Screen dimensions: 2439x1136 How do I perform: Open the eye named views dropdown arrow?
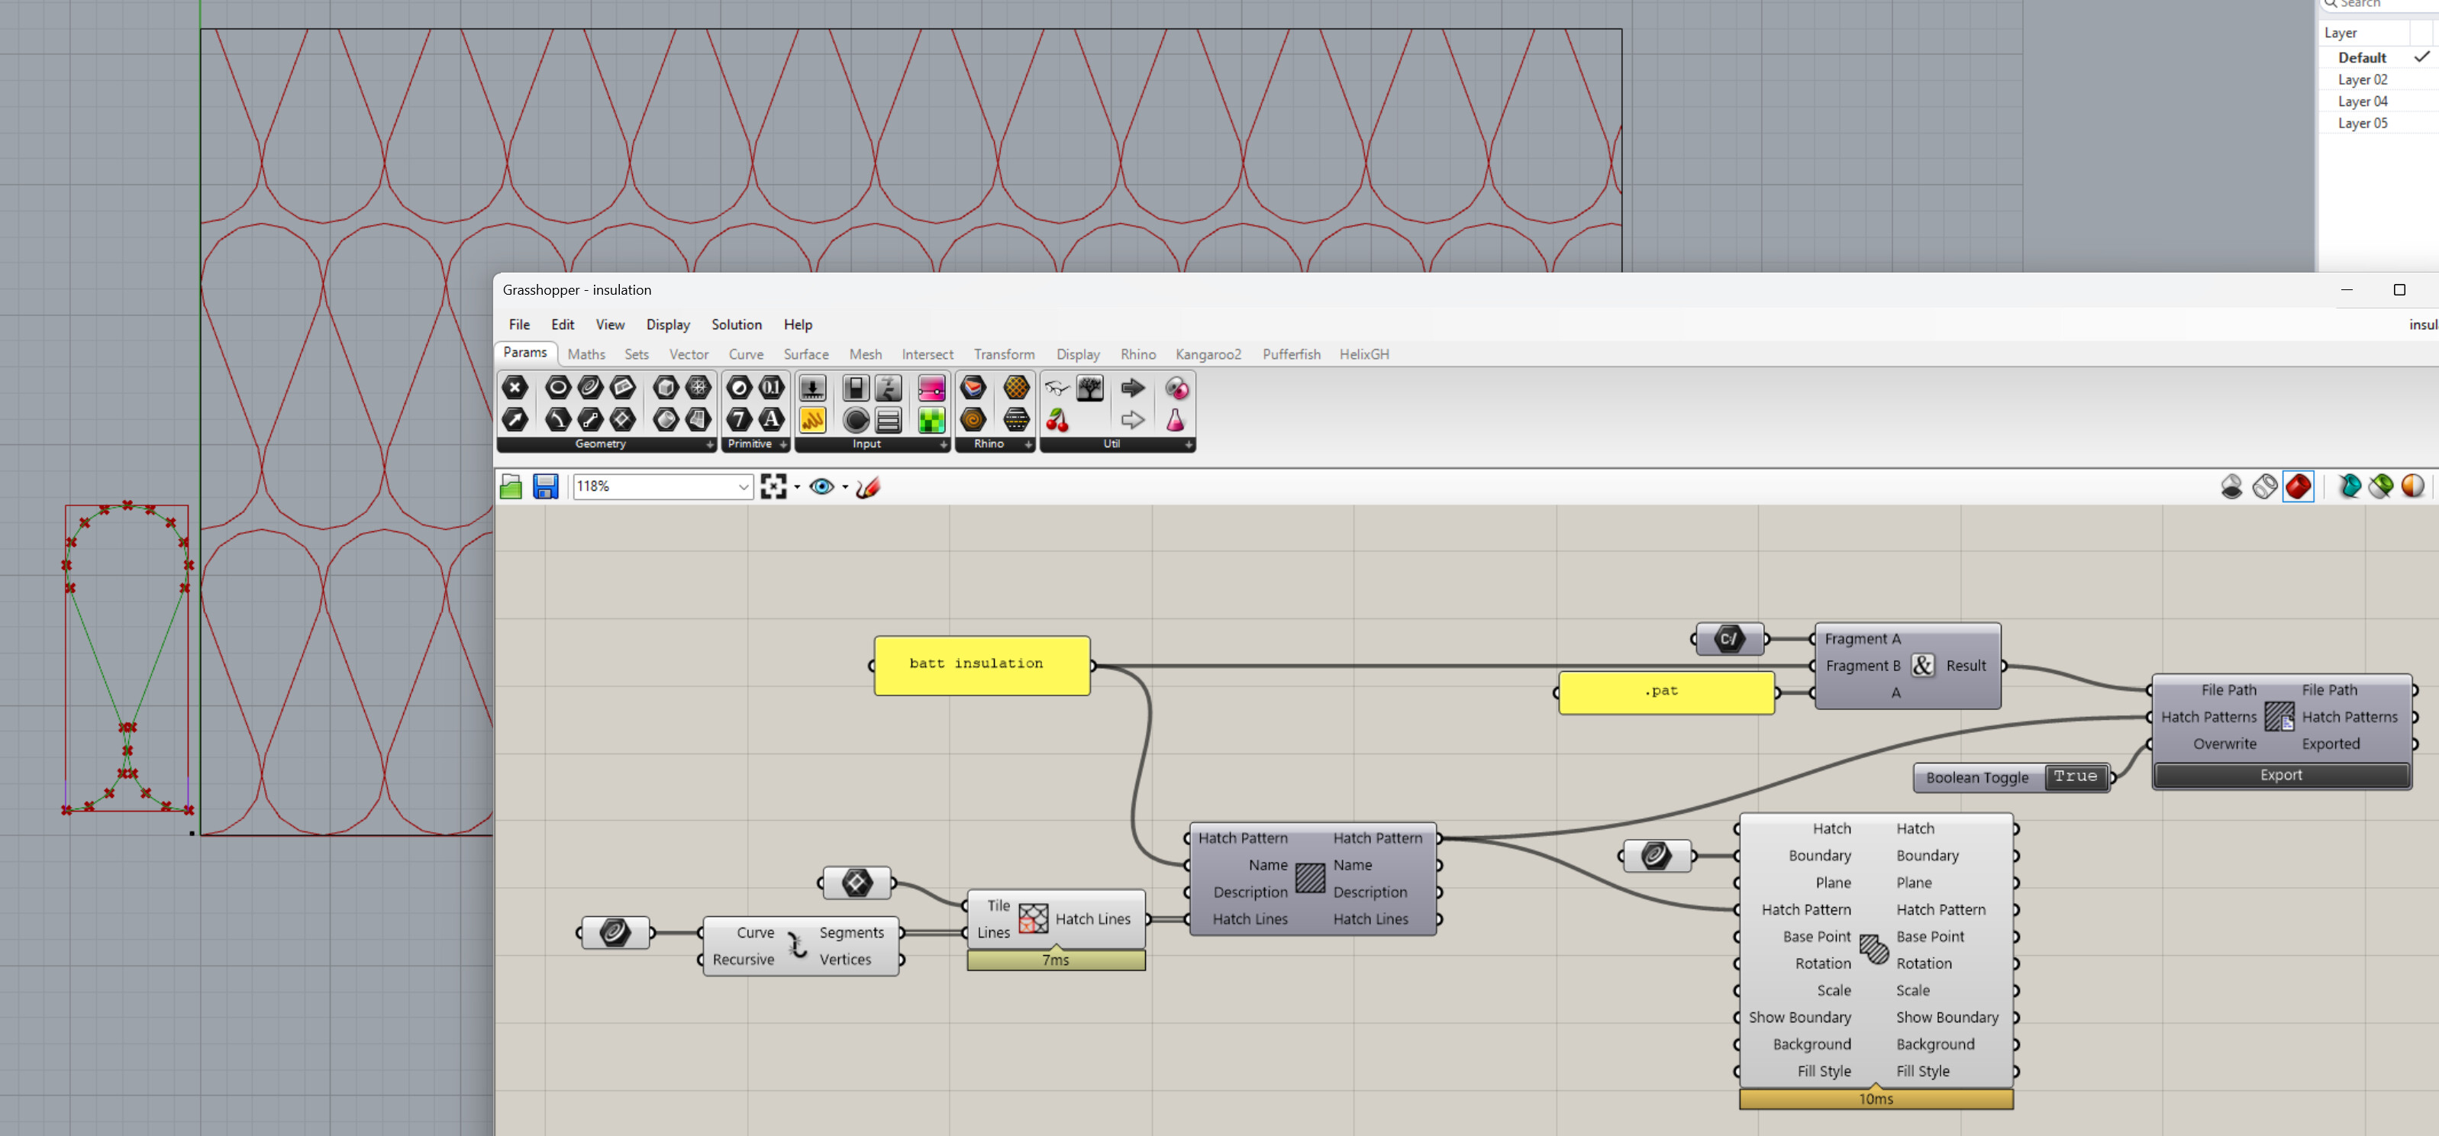pyautogui.click(x=844, y=488)
